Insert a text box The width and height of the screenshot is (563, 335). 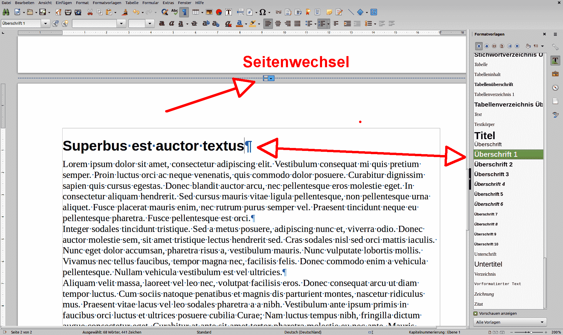(228, 12)
